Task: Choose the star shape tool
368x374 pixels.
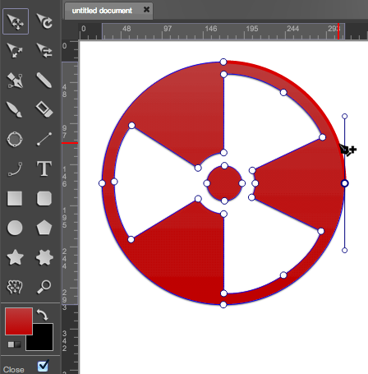Action: point(15,257)
